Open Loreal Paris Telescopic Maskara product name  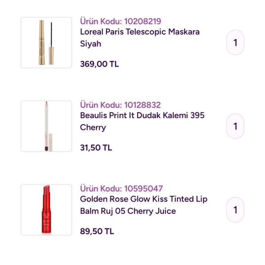click(x=140, y=32)
